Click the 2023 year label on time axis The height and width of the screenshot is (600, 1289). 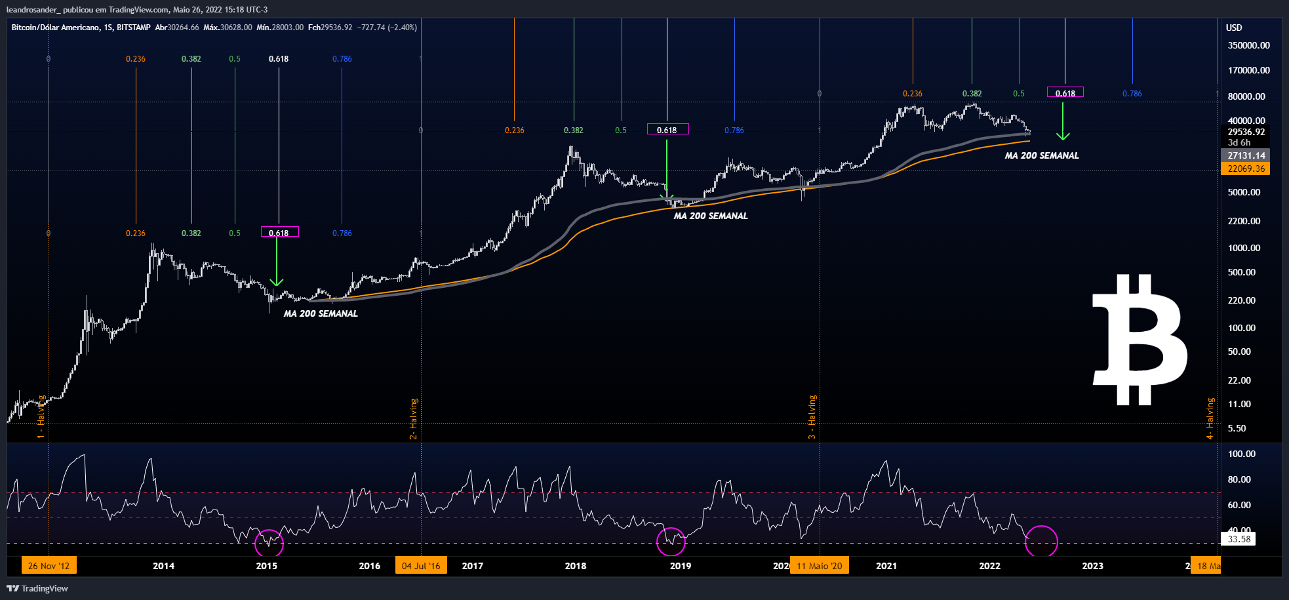(1092, 566)
